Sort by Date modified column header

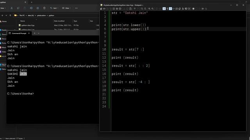59,21
